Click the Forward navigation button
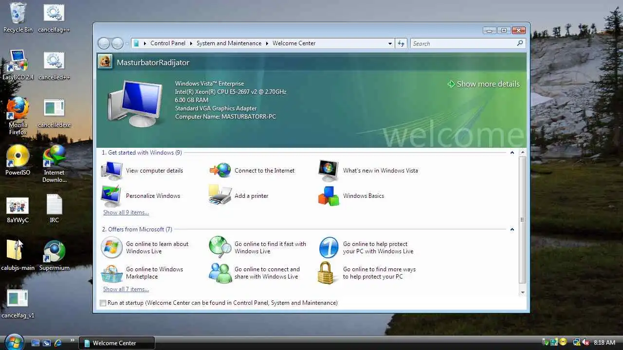The image size is (623, 350). [x=117, y=43]
